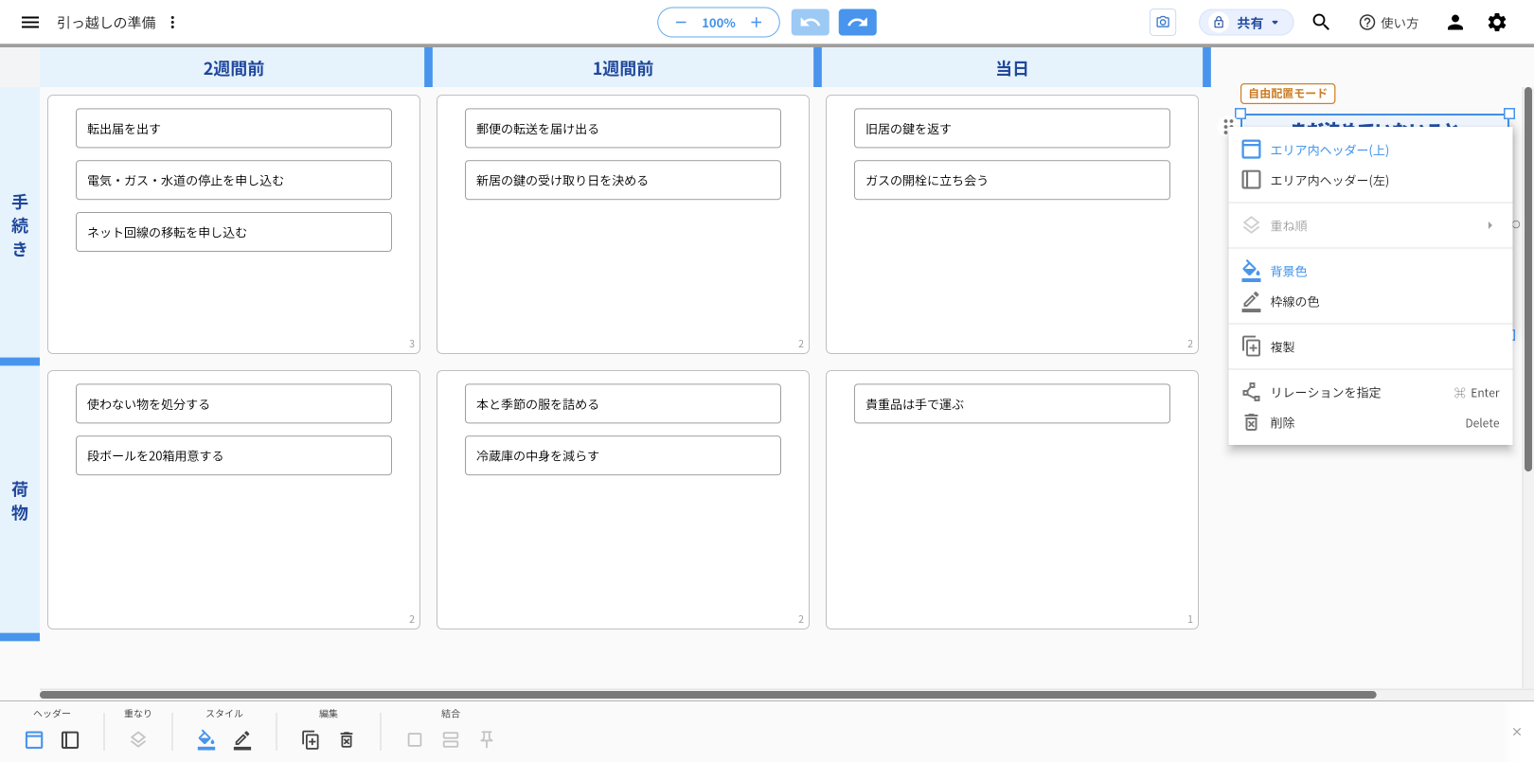Select the 1週間前 column header
This screenshot has height=762, width=1534.
(622, 68)
